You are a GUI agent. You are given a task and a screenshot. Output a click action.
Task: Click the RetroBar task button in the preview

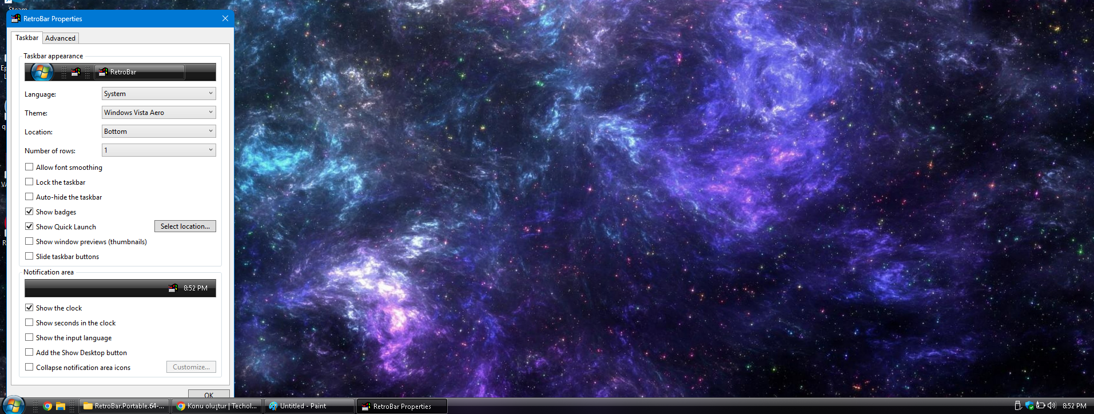click(140, 72)
